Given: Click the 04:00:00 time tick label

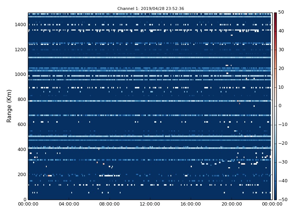Looking at the screenshot, I should tap(69, 204).
